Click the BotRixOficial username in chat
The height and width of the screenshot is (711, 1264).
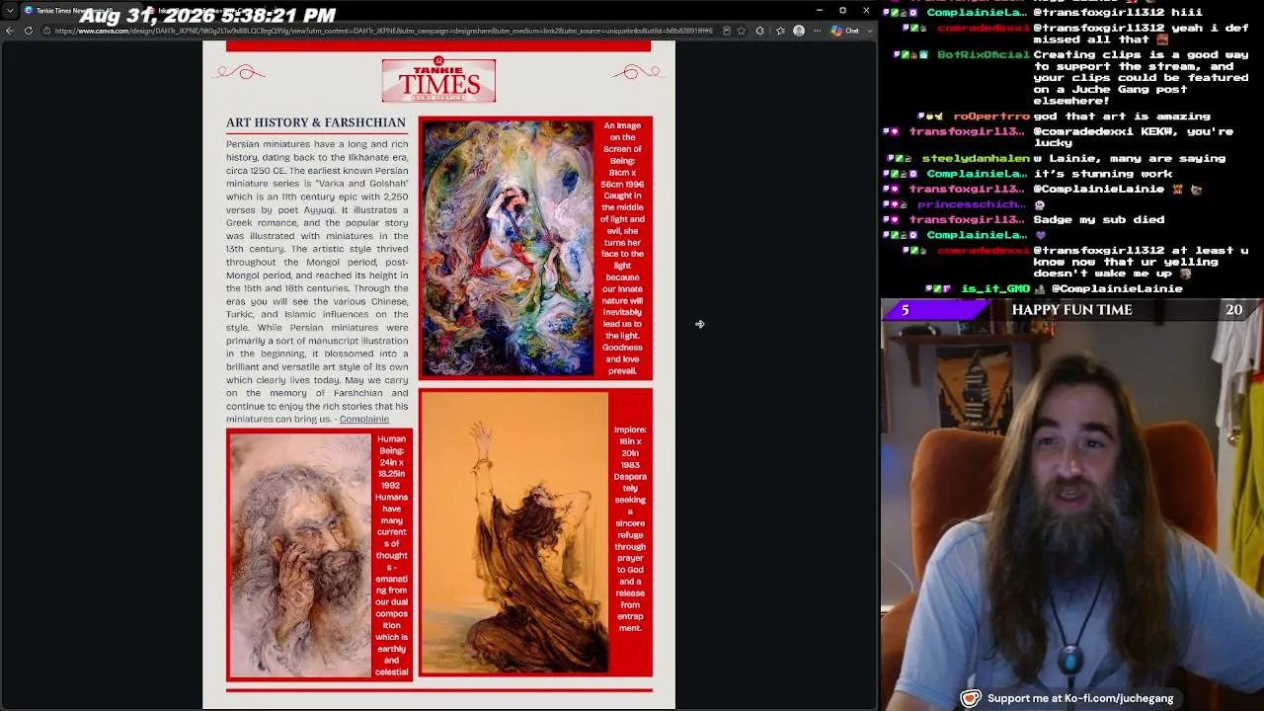click(983, 55)
